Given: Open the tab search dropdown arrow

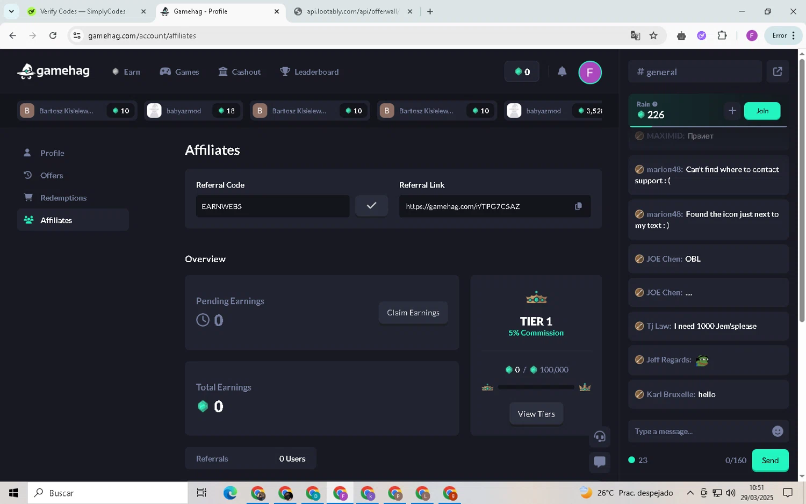Looking at the screenshot, I should pyautogui.click(x=11, y=11).
